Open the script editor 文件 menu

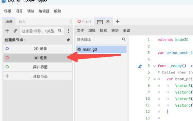pos(80,30)
